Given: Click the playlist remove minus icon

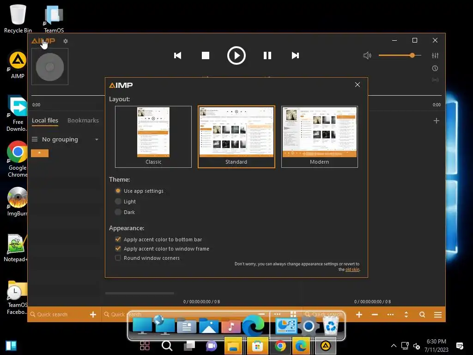Looking at the screenshot, I should (x=375, y=315).
